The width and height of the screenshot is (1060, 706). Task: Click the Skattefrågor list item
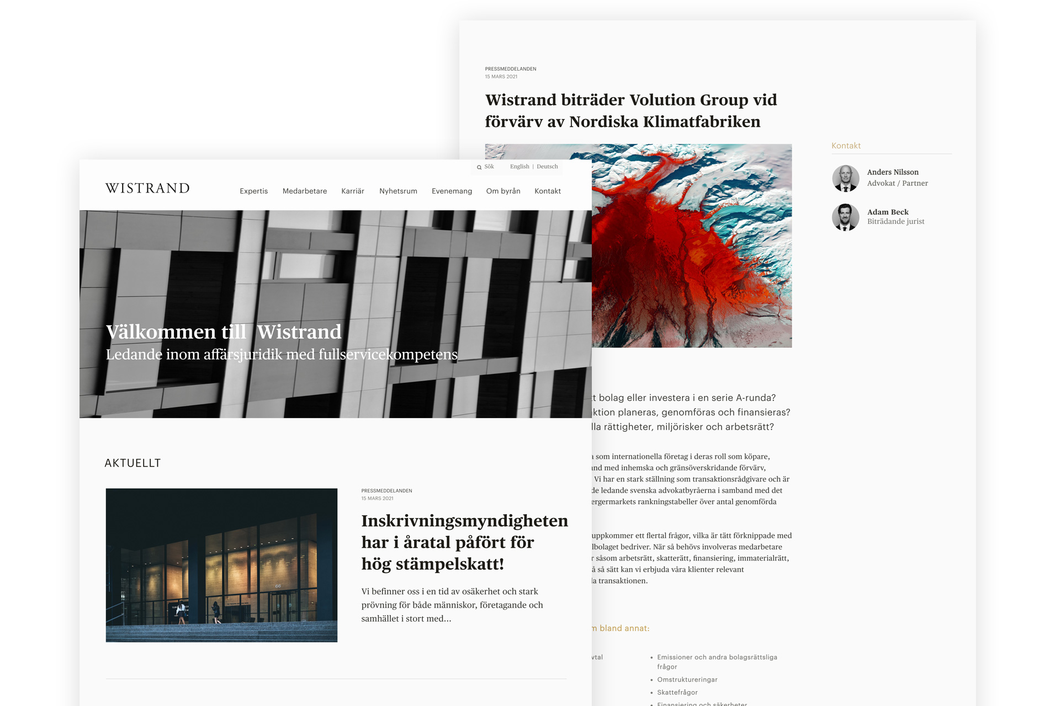[677, 692]
